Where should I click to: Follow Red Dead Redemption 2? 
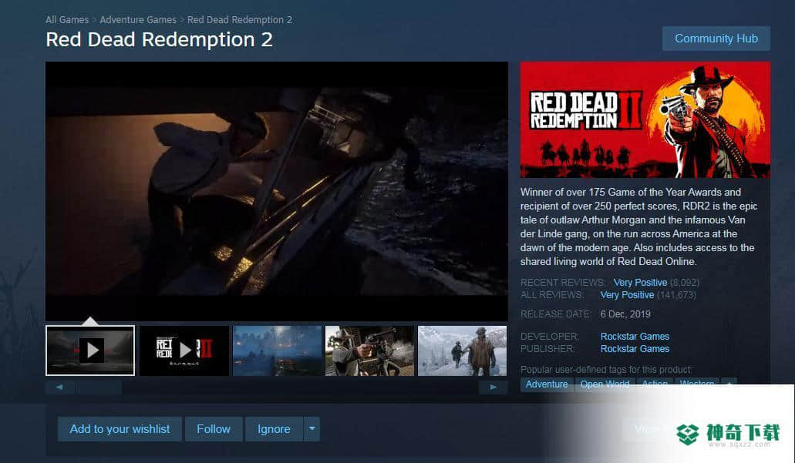pyautogui.click(x=214, y=429)
